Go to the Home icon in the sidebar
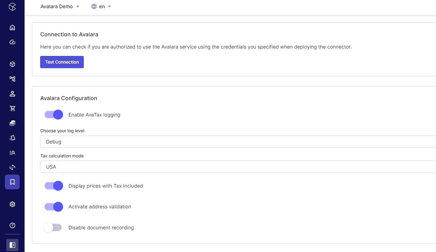This screenshot has width=436, height=252. coord(12,28)
